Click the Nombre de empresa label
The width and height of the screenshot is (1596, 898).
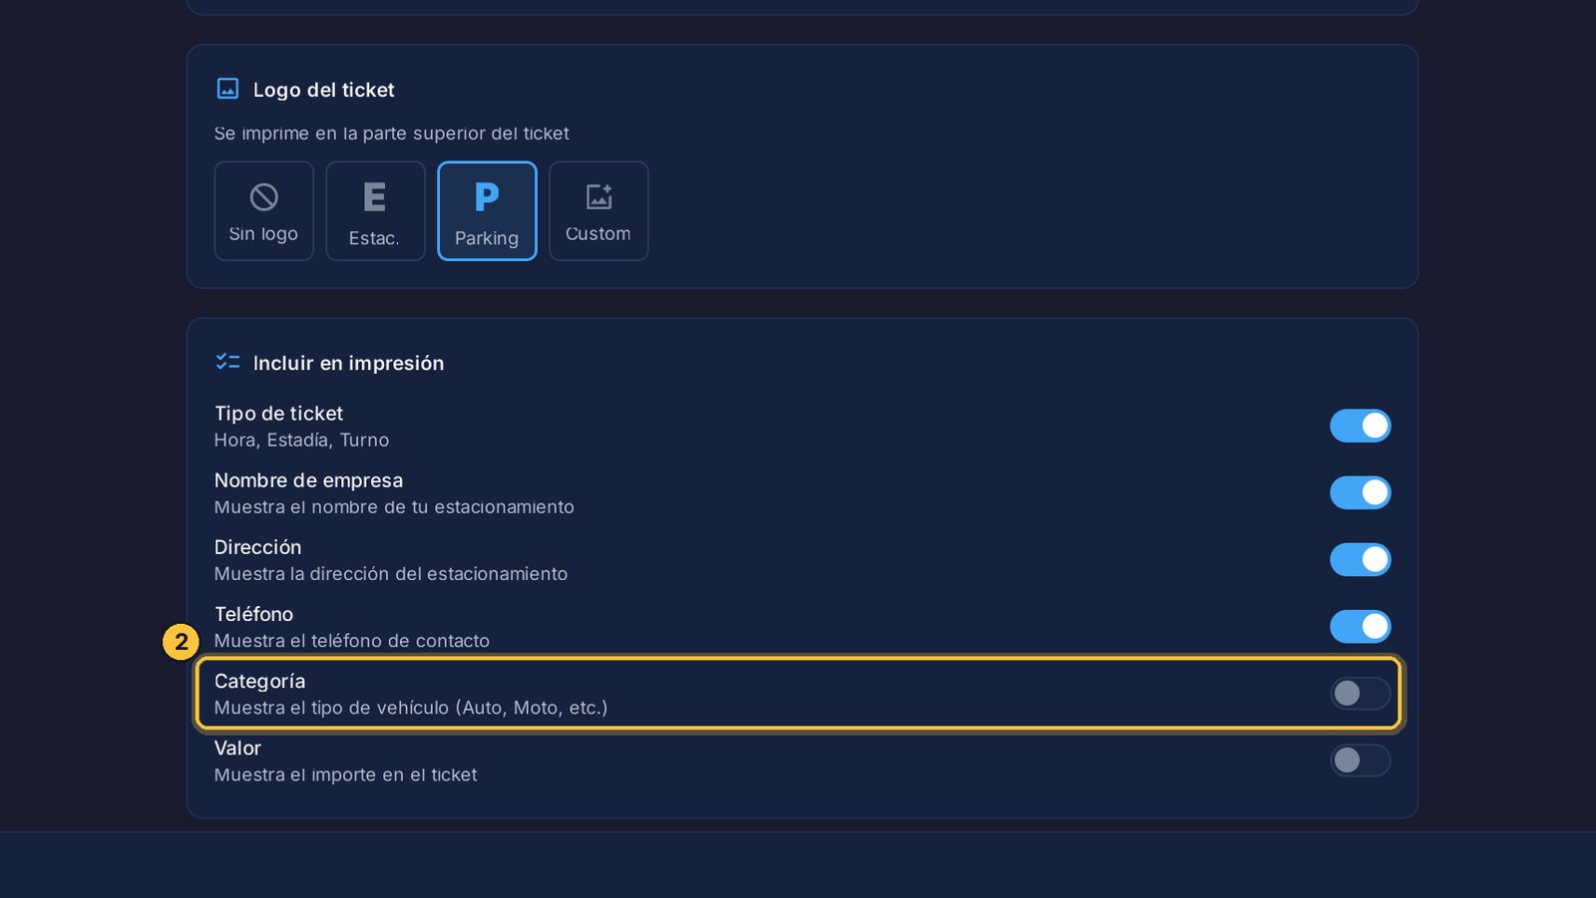[x=308, y=480]
